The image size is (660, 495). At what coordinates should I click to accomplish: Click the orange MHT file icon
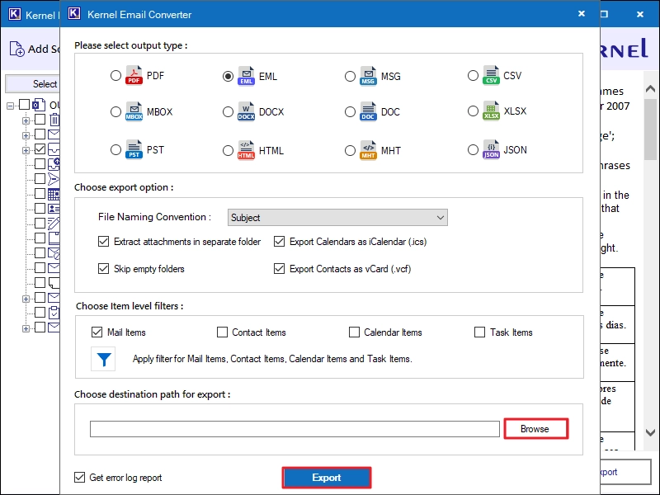(x=368, y=150)
